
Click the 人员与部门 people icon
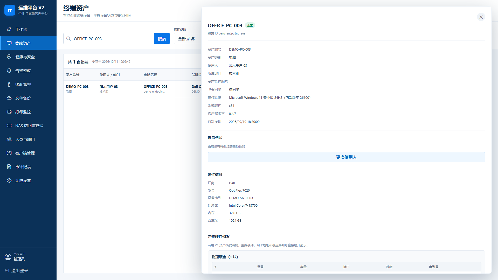point(9,139)
